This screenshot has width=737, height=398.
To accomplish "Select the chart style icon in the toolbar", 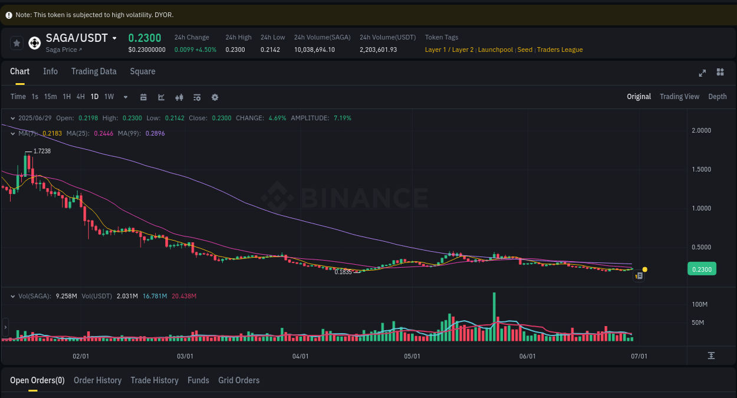I will pyautogui.click(x=161, y=97).
